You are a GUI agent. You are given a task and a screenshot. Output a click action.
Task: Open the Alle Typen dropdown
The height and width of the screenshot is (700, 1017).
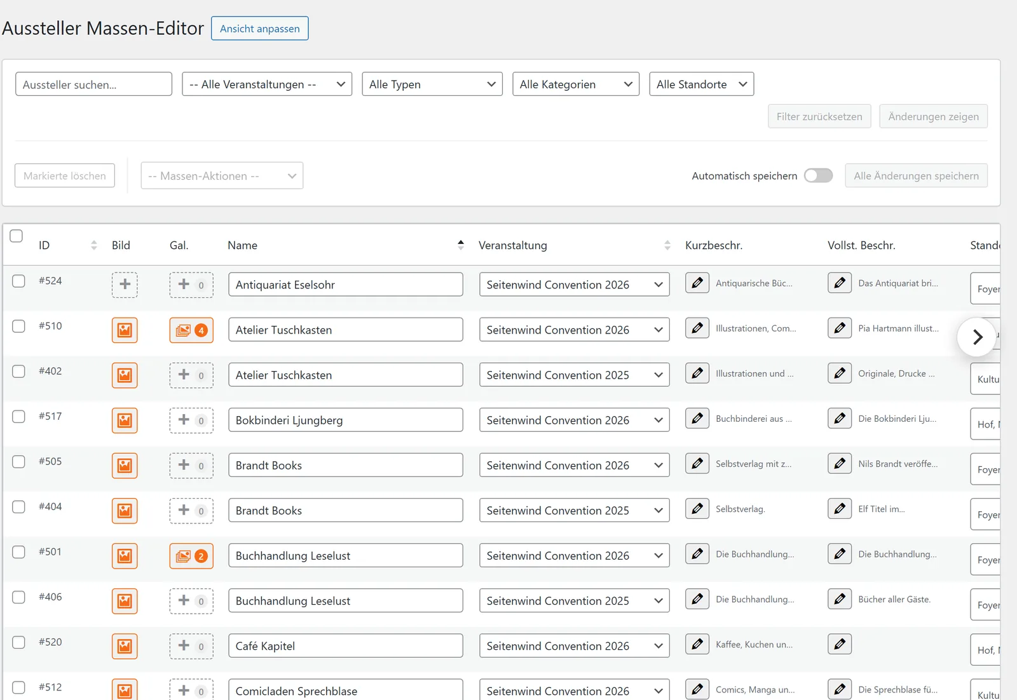(x=432, y=84)
